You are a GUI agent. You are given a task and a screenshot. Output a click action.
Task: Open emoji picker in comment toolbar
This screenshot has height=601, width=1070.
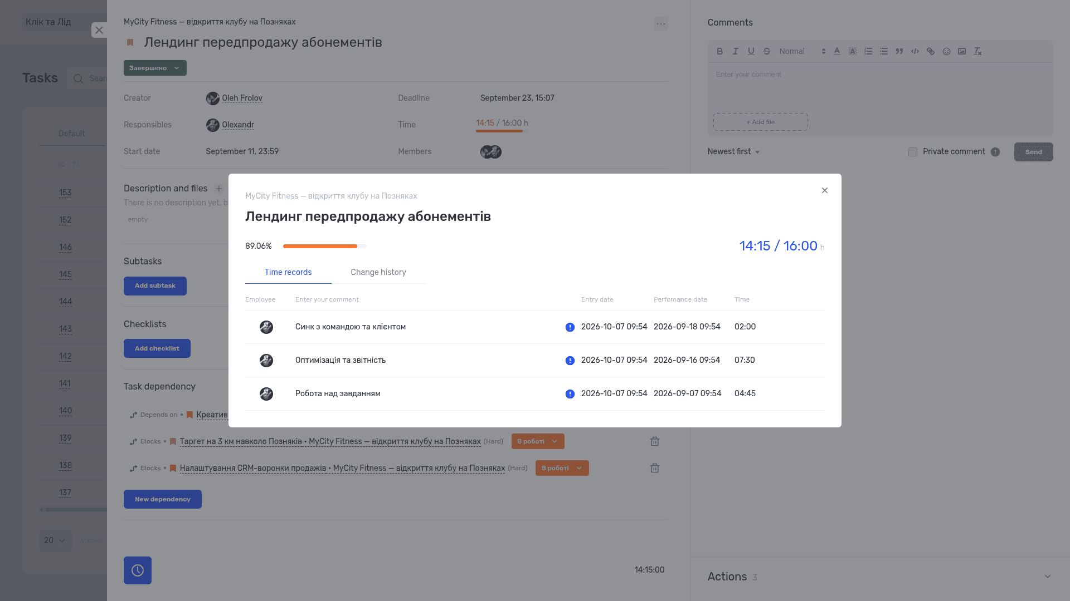coord(946,51)
